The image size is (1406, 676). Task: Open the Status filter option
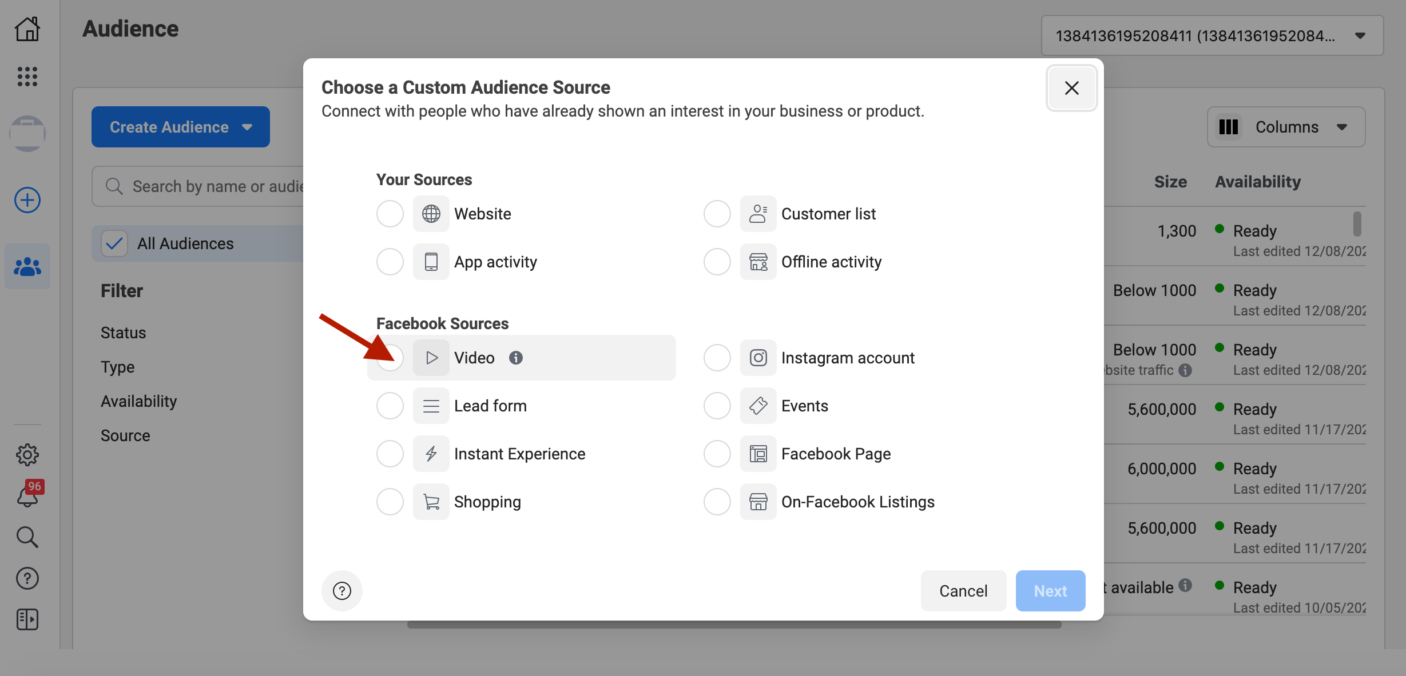[124, 333]
